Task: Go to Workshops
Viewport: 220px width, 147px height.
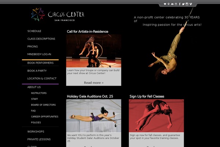Action: (x=36, y=132)
